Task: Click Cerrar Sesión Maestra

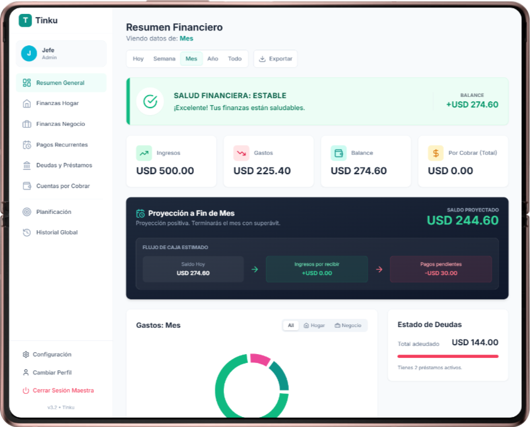Action: 61,391
